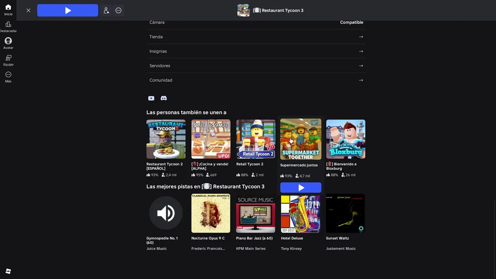Click the Compatible value text
Screen dimensions: 496x279
pos(351,22)
